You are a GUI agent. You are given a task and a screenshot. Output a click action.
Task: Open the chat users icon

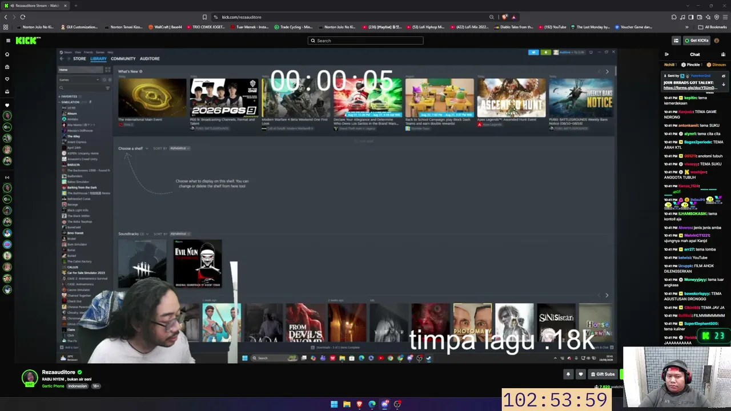point(723,54)
